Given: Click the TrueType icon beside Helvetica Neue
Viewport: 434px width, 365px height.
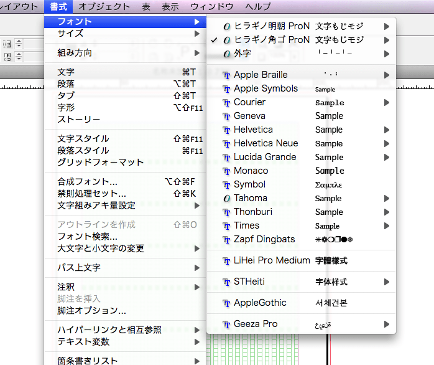Looking at the screenshot, I should pos(227,144).
